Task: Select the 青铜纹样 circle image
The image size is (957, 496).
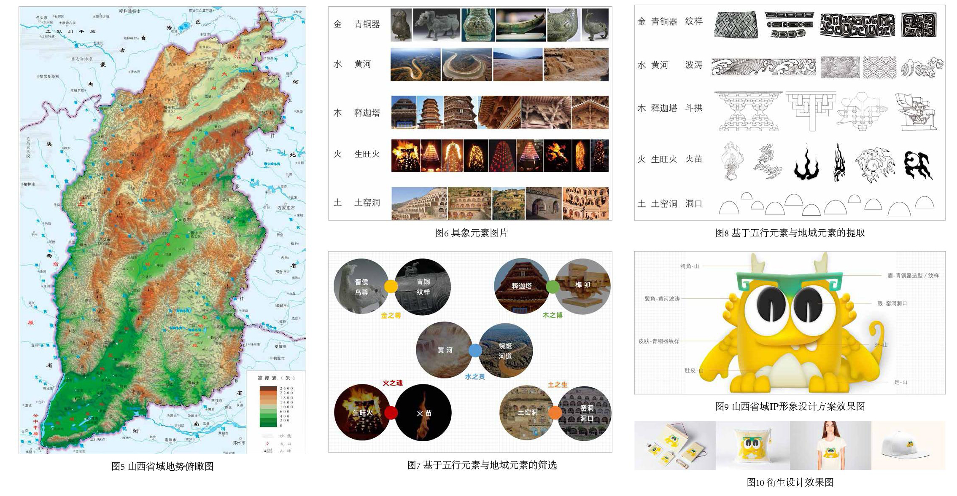Action: click(x=423, y=286)
